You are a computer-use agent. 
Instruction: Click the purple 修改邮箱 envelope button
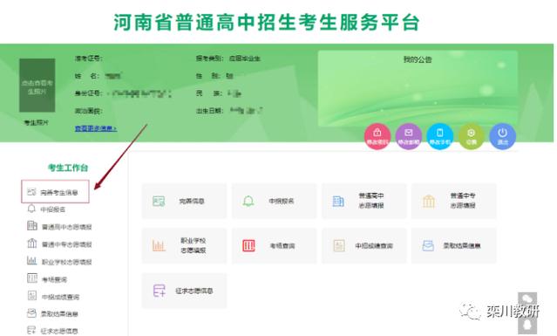pos(409,136)
